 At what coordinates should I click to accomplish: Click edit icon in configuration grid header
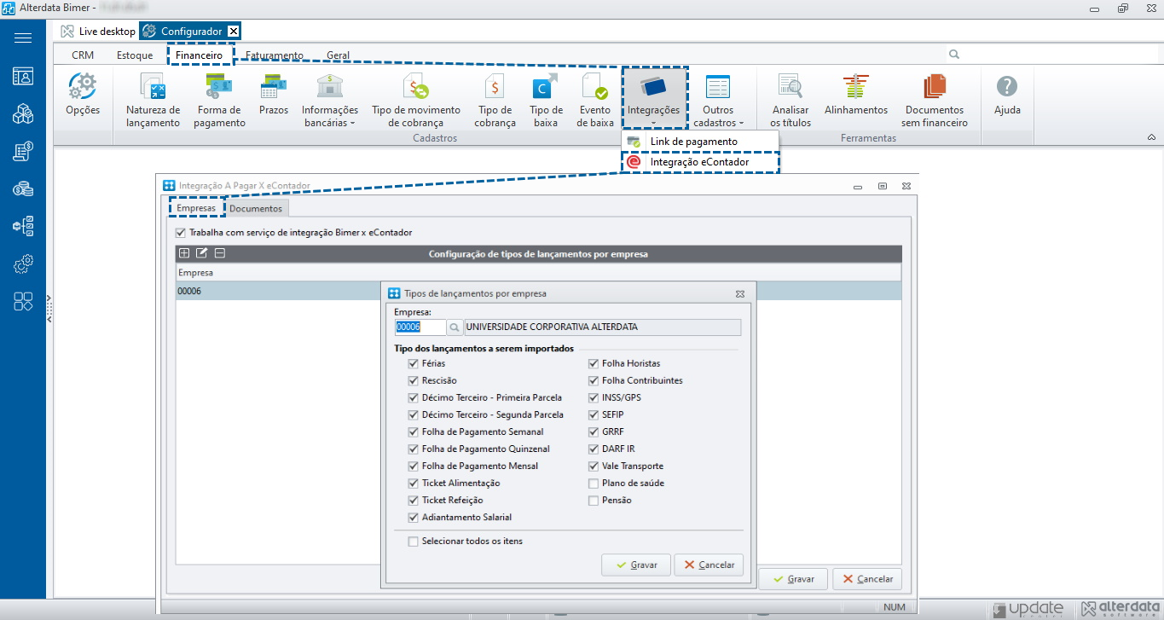point(201,253)
